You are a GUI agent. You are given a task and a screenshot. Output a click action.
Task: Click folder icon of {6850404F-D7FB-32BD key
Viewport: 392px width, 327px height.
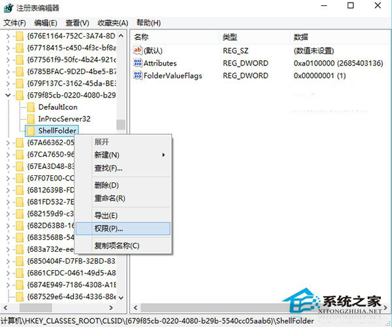20,261
